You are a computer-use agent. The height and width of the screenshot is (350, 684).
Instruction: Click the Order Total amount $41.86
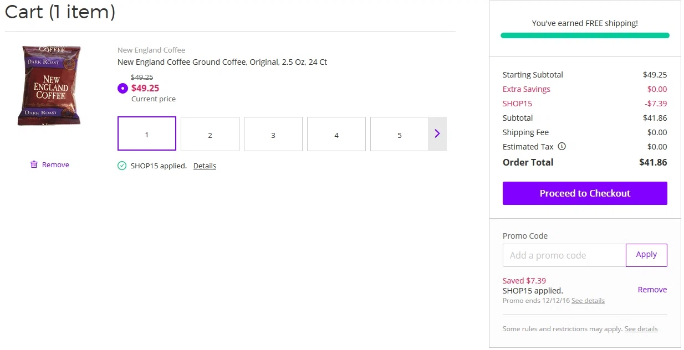[653, 162]
